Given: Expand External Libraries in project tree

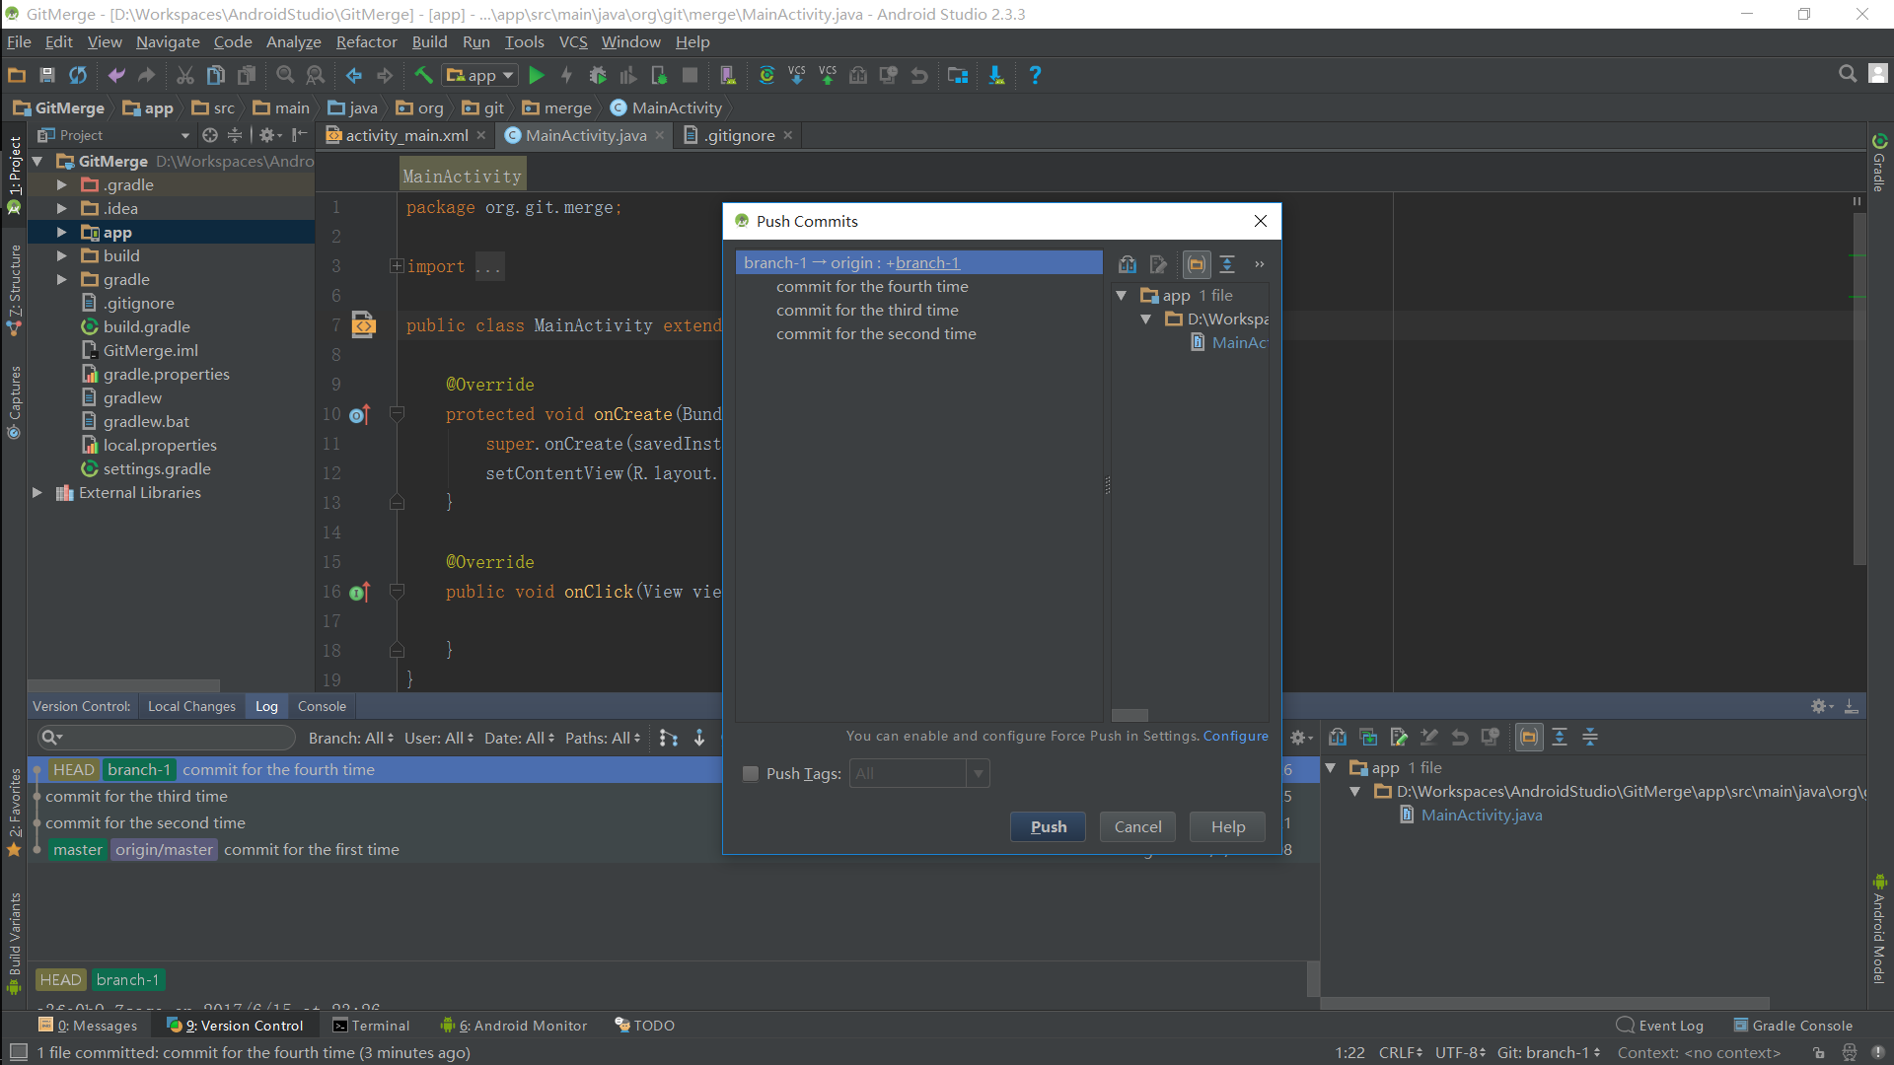Looking at the screenshot, I should tap(37, 493).
